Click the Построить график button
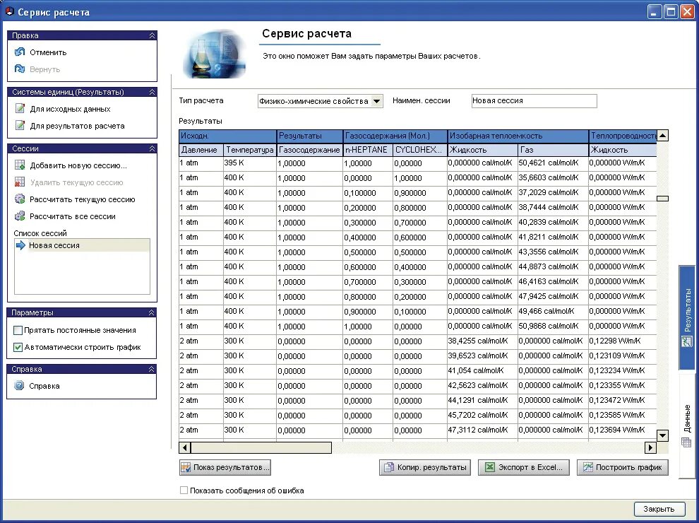 click(622, 467)
